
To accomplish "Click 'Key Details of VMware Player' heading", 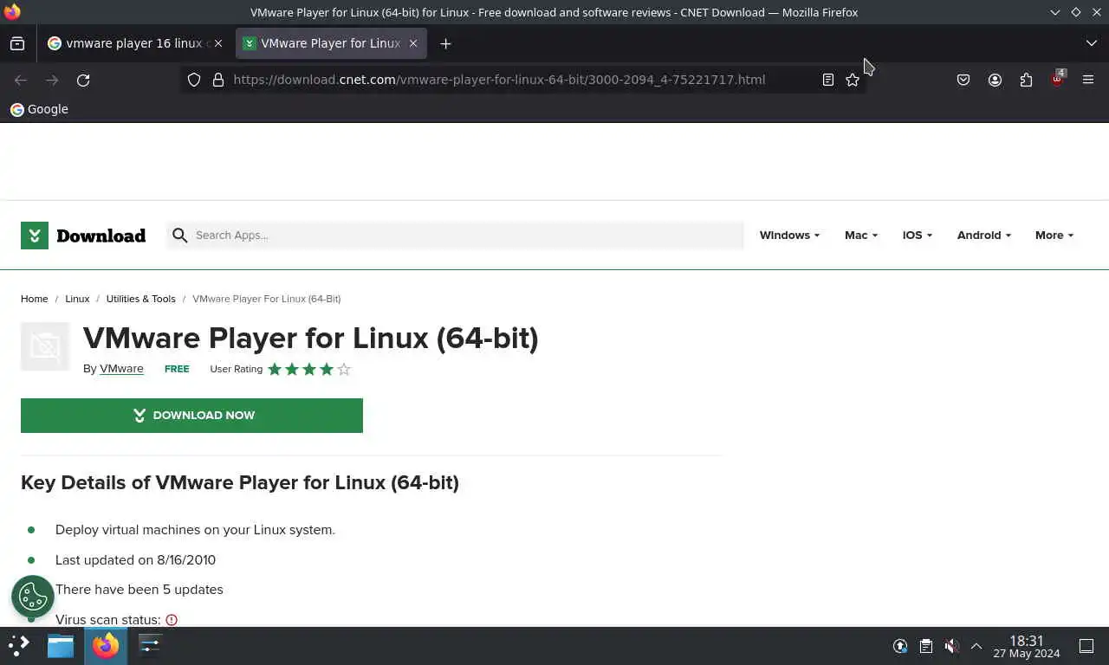I will (x=240, y=482).
